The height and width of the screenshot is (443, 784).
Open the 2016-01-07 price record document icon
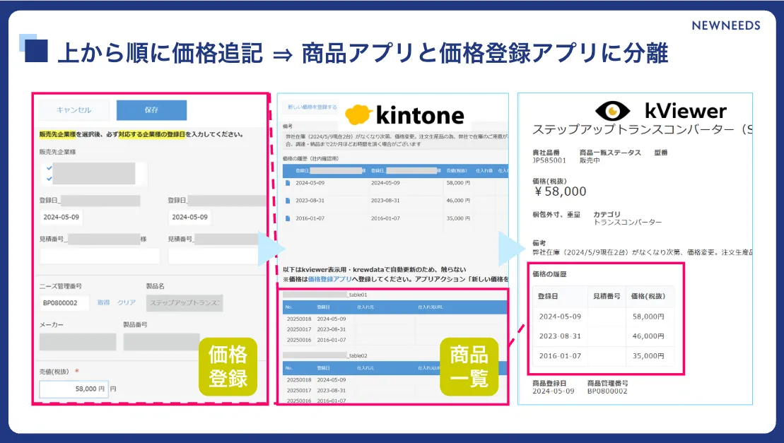tap(288, 218)
